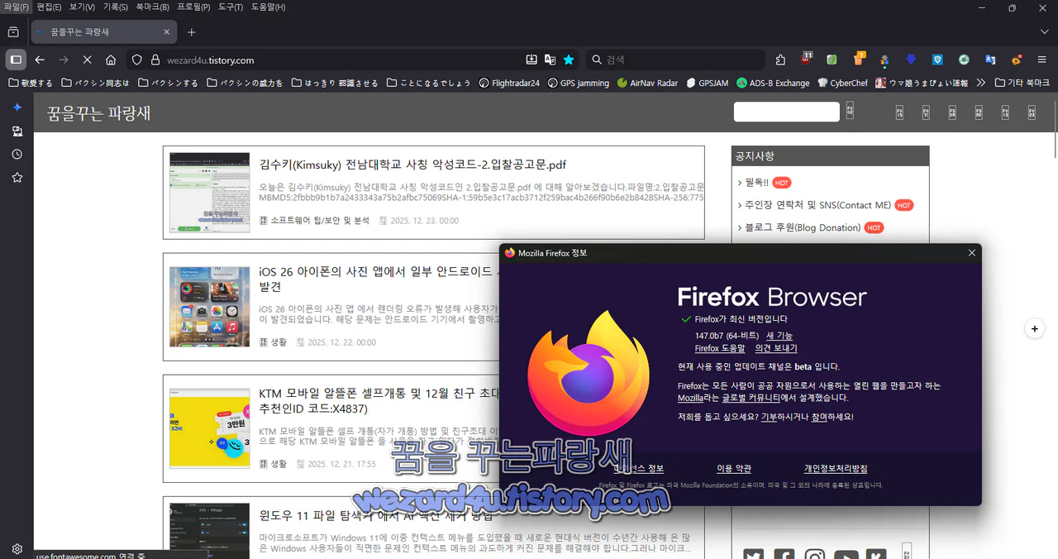Expand the bookmarks bar overflow chevron
The height and width of the screenshot is (559, 1058).
coord(980,82)
